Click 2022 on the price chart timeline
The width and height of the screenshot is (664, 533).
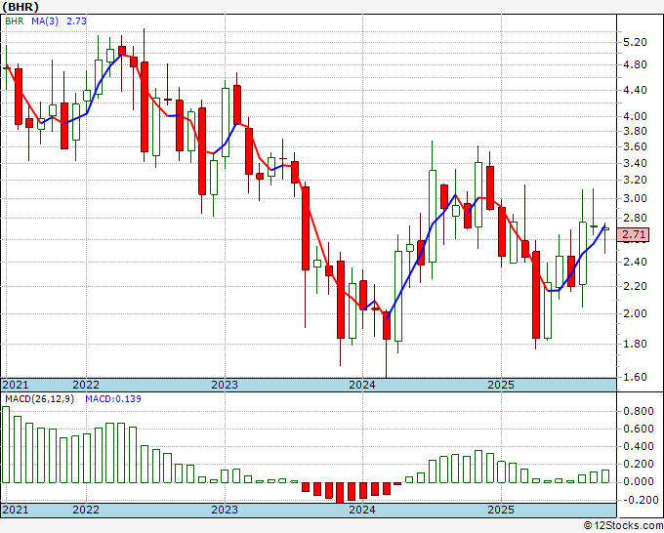(x=86, y=385)
